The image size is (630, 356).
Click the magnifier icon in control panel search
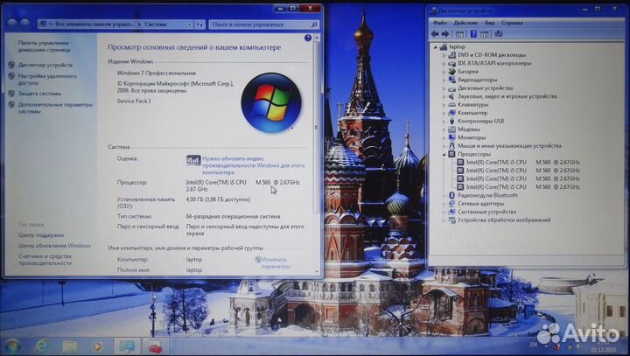(314, 24)
